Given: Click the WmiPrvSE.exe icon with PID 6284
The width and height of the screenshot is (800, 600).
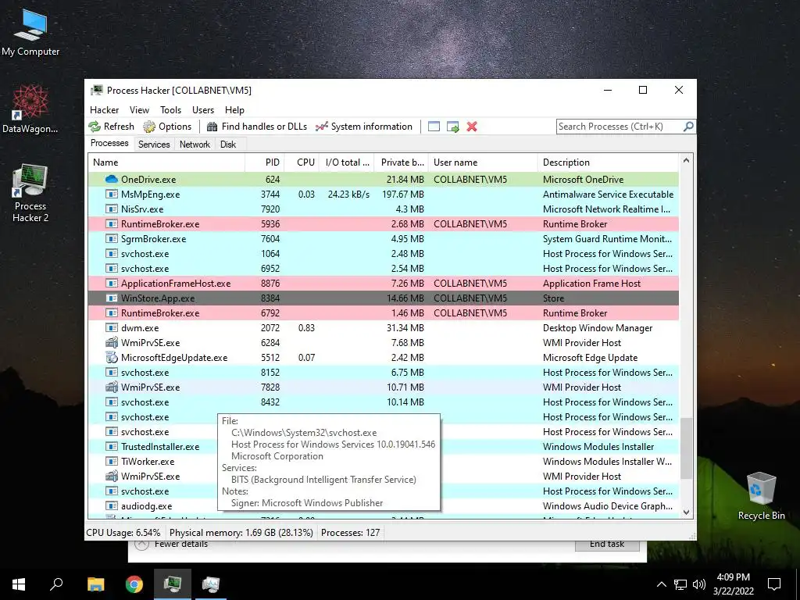Looking at the screenshot, I should 111,343.
